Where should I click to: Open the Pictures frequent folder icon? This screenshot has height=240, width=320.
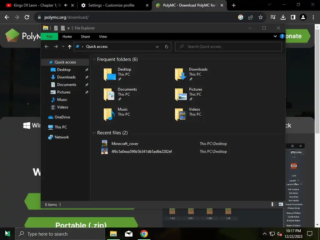(x=181, y=94)
